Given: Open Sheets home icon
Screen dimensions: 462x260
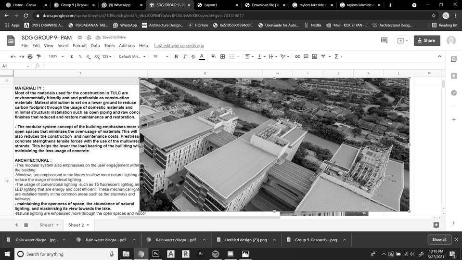Looking at the screenshot, I should tap(11, 40).
